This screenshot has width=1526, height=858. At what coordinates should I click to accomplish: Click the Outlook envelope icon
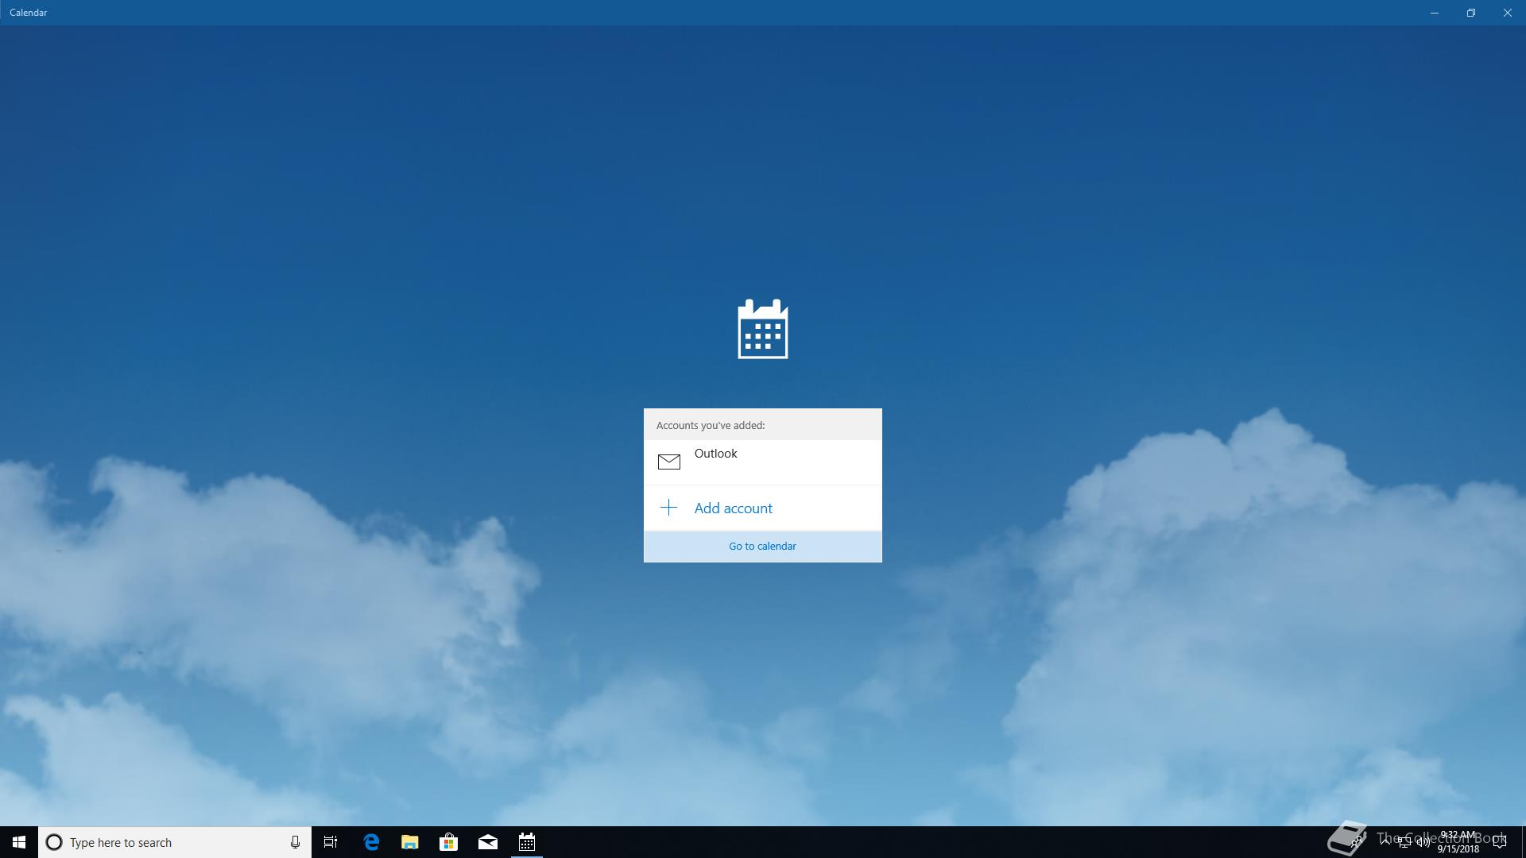pyautogui.click(x=668, y=462)
